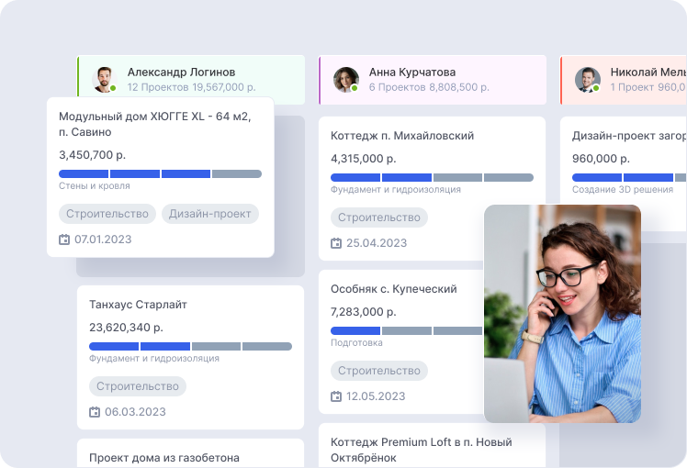Viewport: 687px width, 468px height.
Task: Click Строительство tag on Танхаус Старлайт card
Action: point(138,386)
